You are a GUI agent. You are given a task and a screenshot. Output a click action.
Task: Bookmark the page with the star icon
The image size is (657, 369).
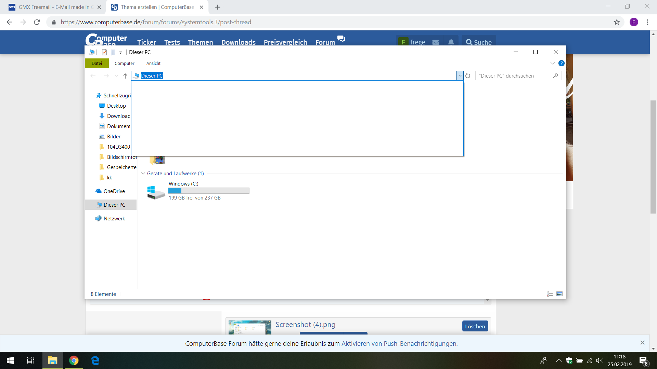[617, 22]
